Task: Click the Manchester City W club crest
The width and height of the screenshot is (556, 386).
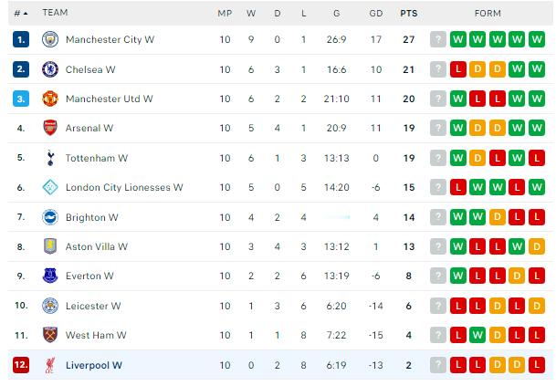Action: (x=50, y=40)
